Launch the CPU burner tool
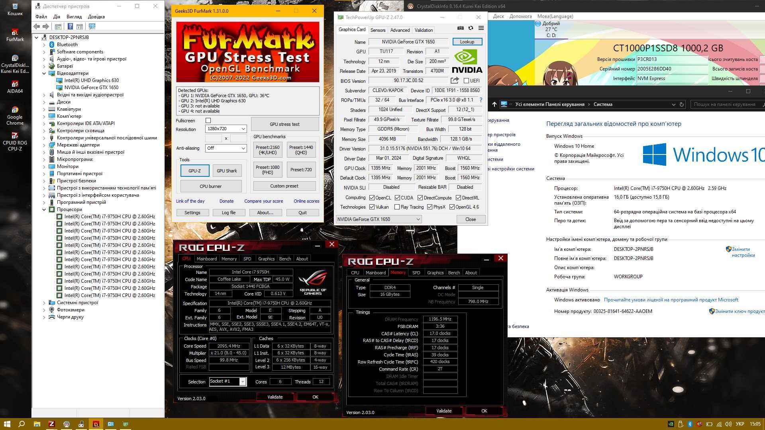 (x=211, y=186)
